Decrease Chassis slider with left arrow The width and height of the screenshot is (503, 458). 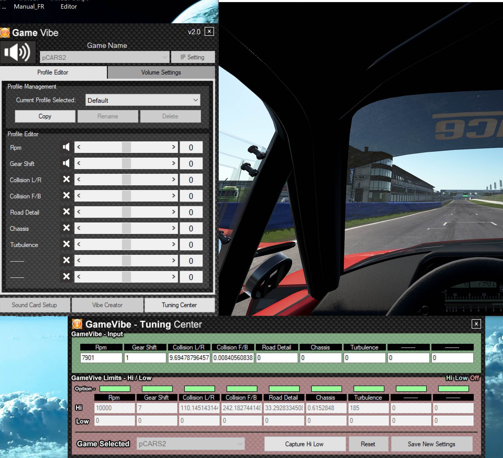(x=79, y=228)
